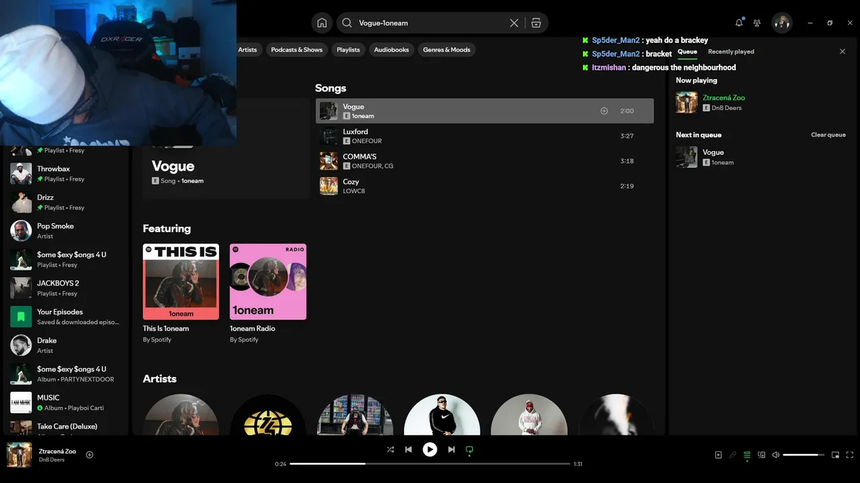Toggle shuffle playback
The image size is (860, 483).
[390, 449]
